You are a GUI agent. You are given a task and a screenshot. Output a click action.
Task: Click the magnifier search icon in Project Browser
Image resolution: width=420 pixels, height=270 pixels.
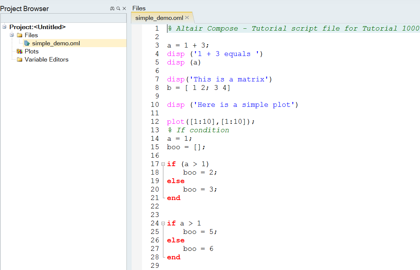pyautogui.click(x=118, y=8)
